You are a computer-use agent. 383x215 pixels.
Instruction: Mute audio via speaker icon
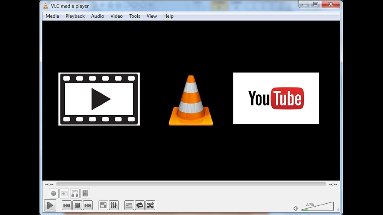(x=296, y=208)
